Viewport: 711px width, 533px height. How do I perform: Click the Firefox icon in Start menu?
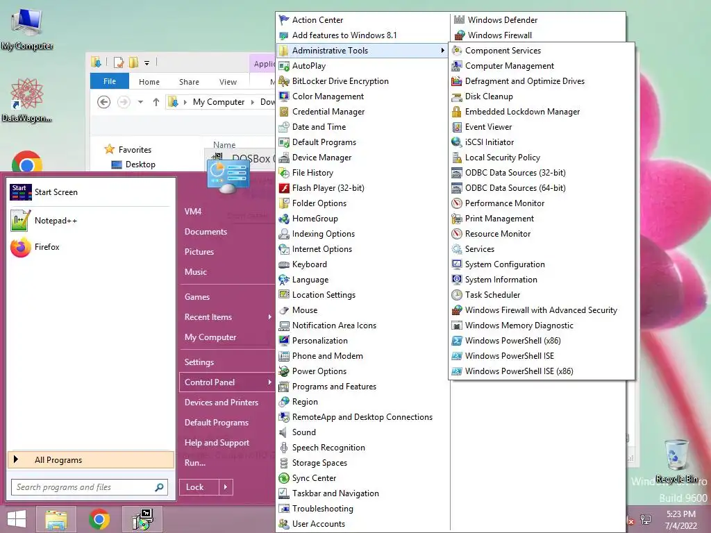coord(20,247)
